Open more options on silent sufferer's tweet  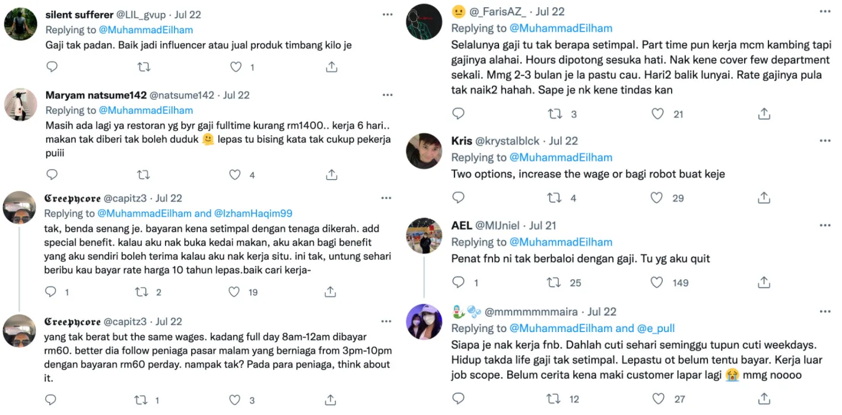point(387,14)
